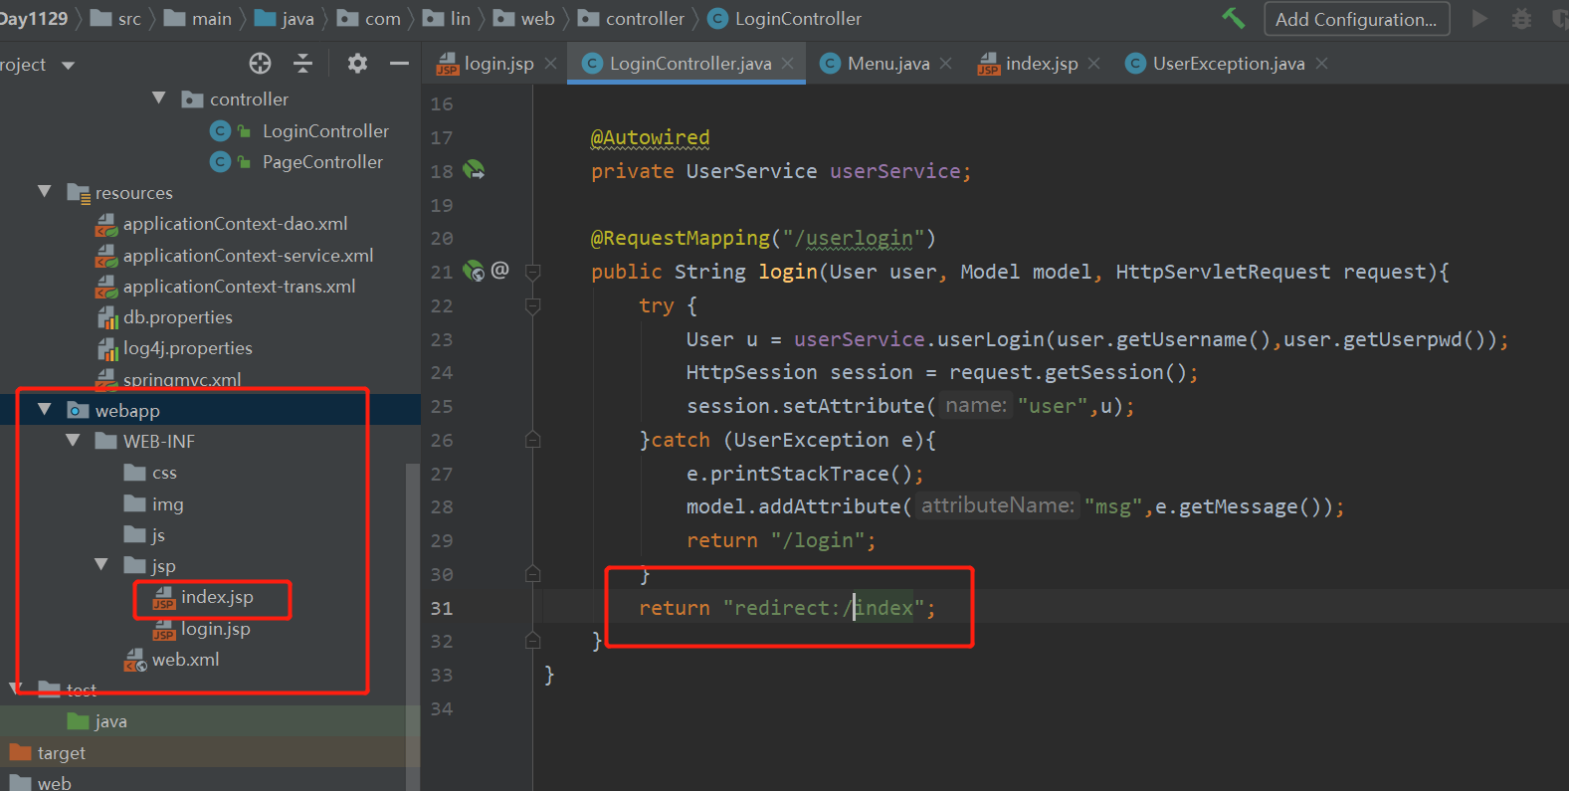
Task: Open log4j.properties file
Action: tap(187, 348)
